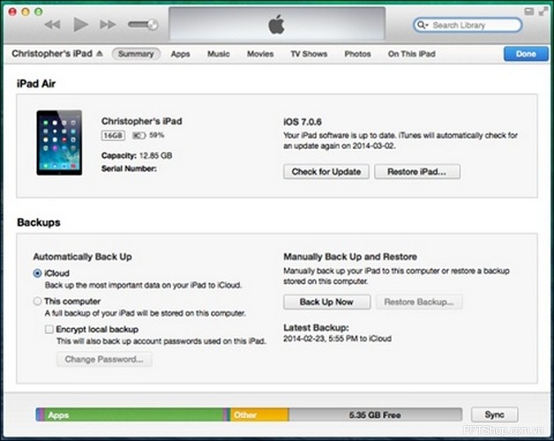Click the Latest Backup date text
Image resolution: width=554 pixels, height=441 pixels.
tap(337, 339)
